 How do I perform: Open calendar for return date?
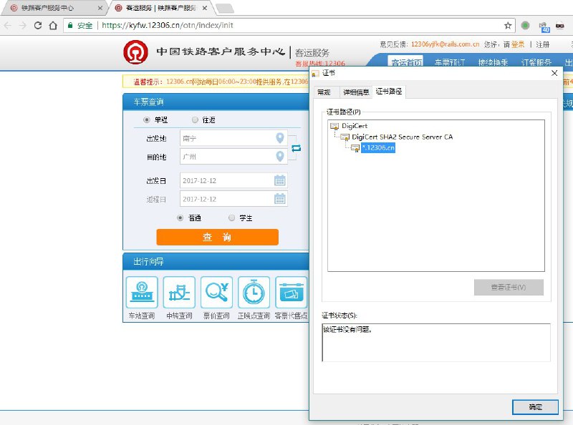tap(280, 199)
